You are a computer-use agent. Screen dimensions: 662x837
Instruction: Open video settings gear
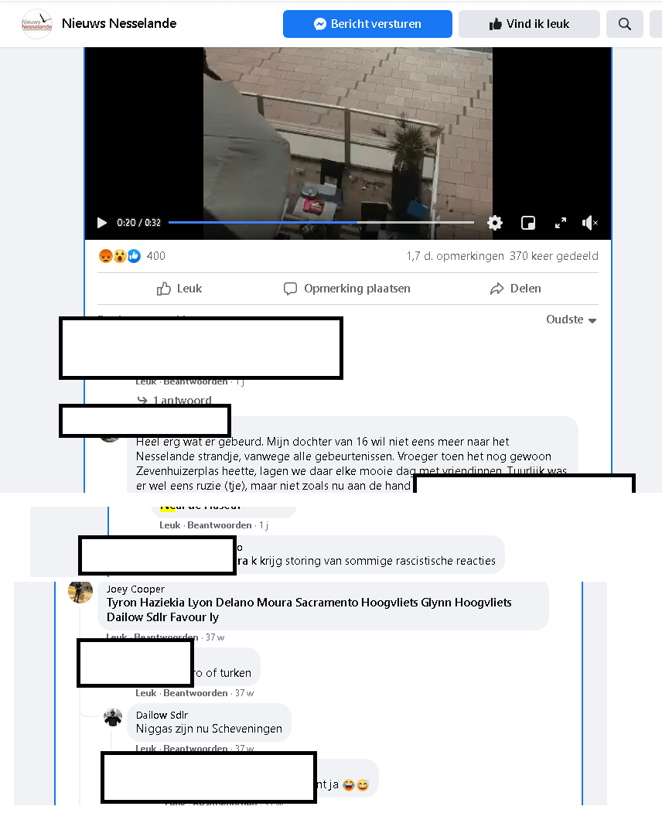495,223
